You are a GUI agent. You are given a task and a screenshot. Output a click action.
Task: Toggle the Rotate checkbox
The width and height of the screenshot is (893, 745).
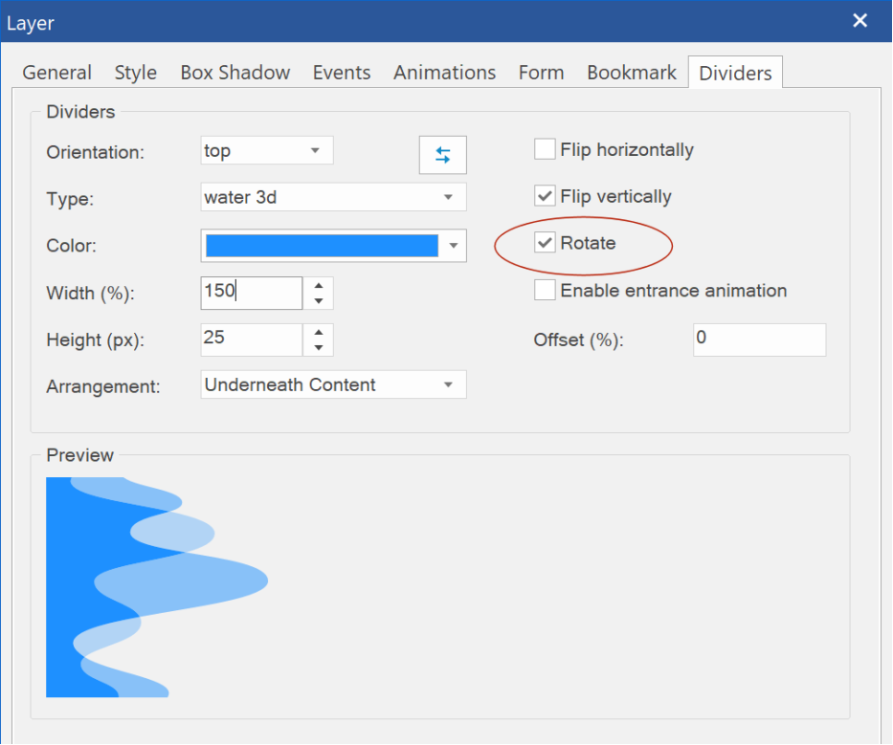click(x=545, y=243)
